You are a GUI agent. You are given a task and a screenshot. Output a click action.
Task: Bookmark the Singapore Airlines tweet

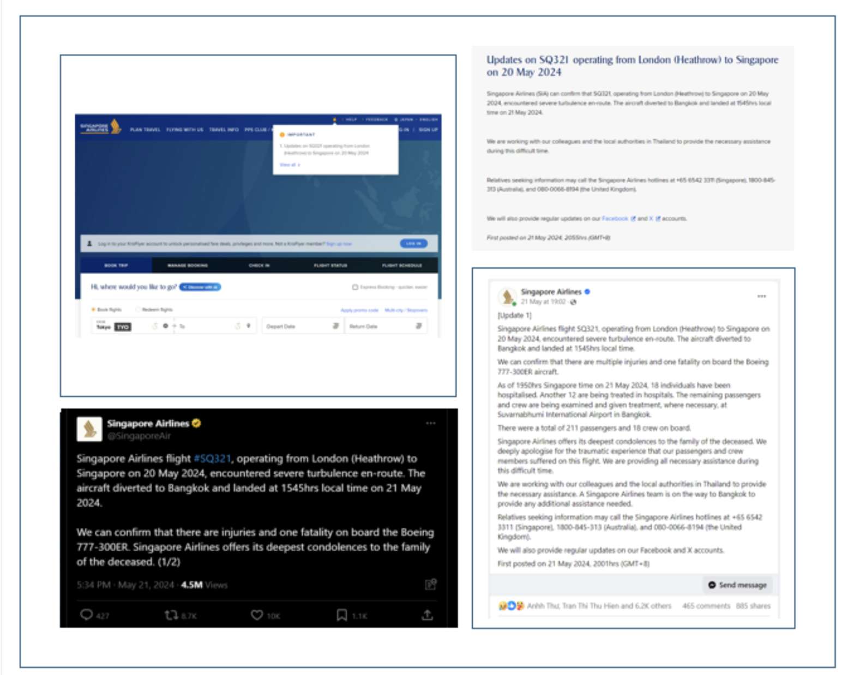tap(342, 615)
